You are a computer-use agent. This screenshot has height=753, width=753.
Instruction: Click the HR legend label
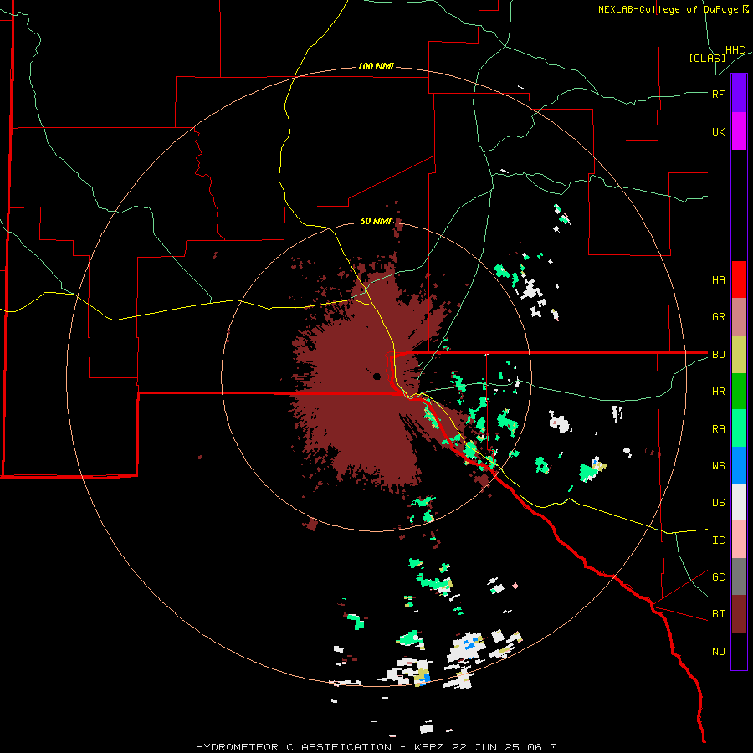[719, 392]
